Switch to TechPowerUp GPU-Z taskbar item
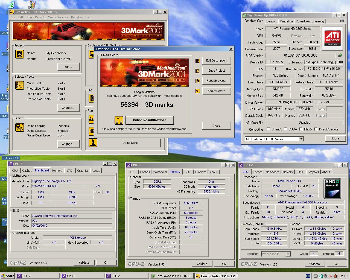 171,276
